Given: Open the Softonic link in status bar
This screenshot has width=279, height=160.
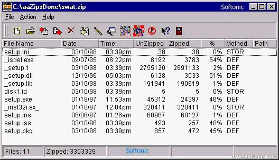Looking at the screenshot, I should coord(136,151).
